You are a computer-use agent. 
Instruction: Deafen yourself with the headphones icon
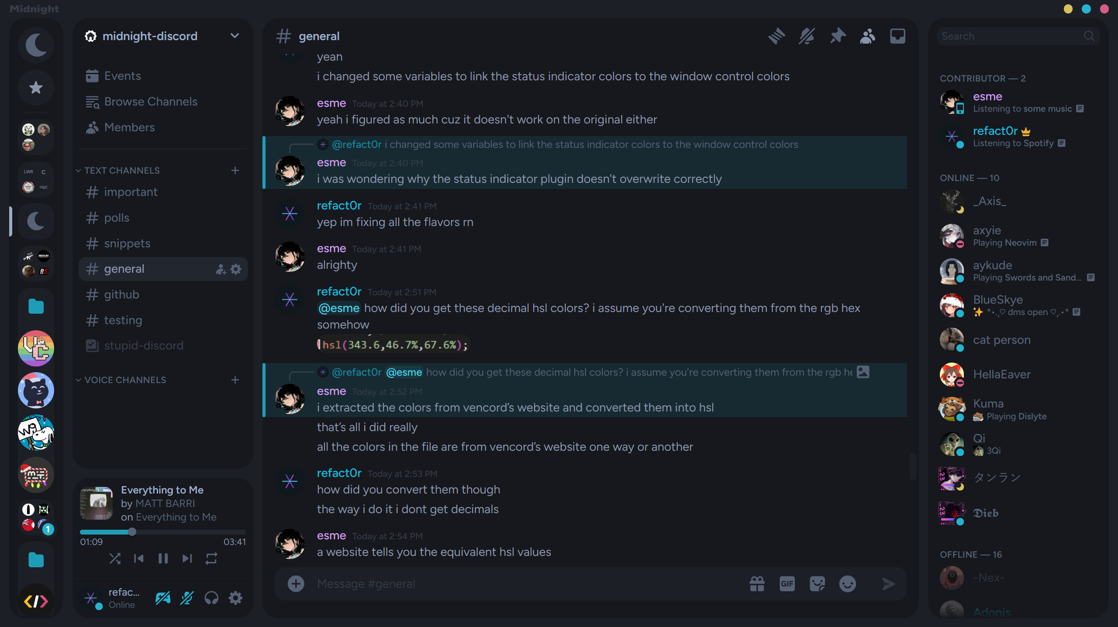tap(211, 598)
